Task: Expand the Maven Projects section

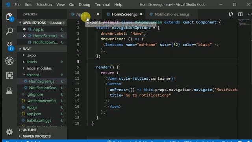Action: [x=20, y=136]
